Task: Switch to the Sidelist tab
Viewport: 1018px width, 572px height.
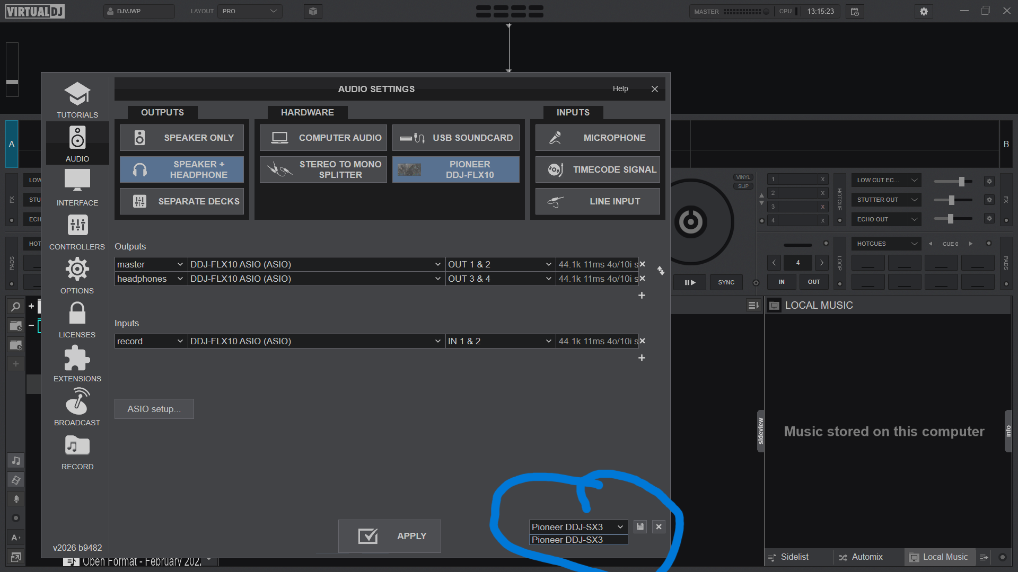Action: pyautogui.click(x=789, y=557)
